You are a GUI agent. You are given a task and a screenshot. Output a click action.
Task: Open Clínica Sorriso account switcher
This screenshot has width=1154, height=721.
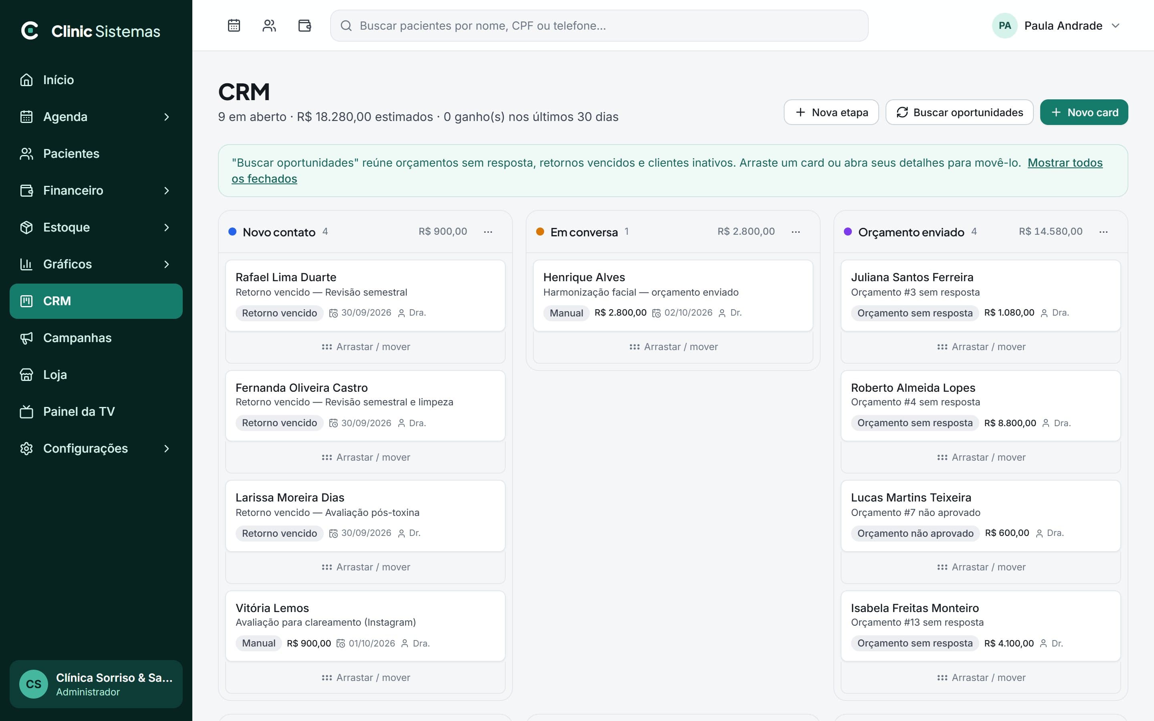[x=96, y=684]
